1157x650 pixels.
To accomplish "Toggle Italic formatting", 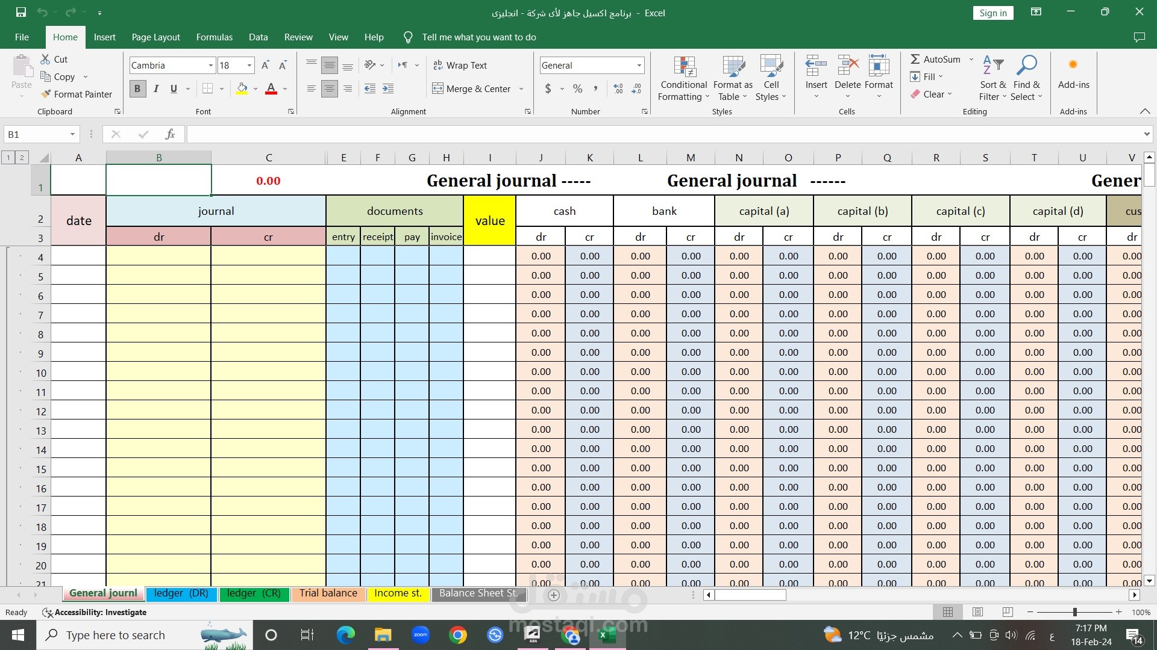I will (156, 88).
